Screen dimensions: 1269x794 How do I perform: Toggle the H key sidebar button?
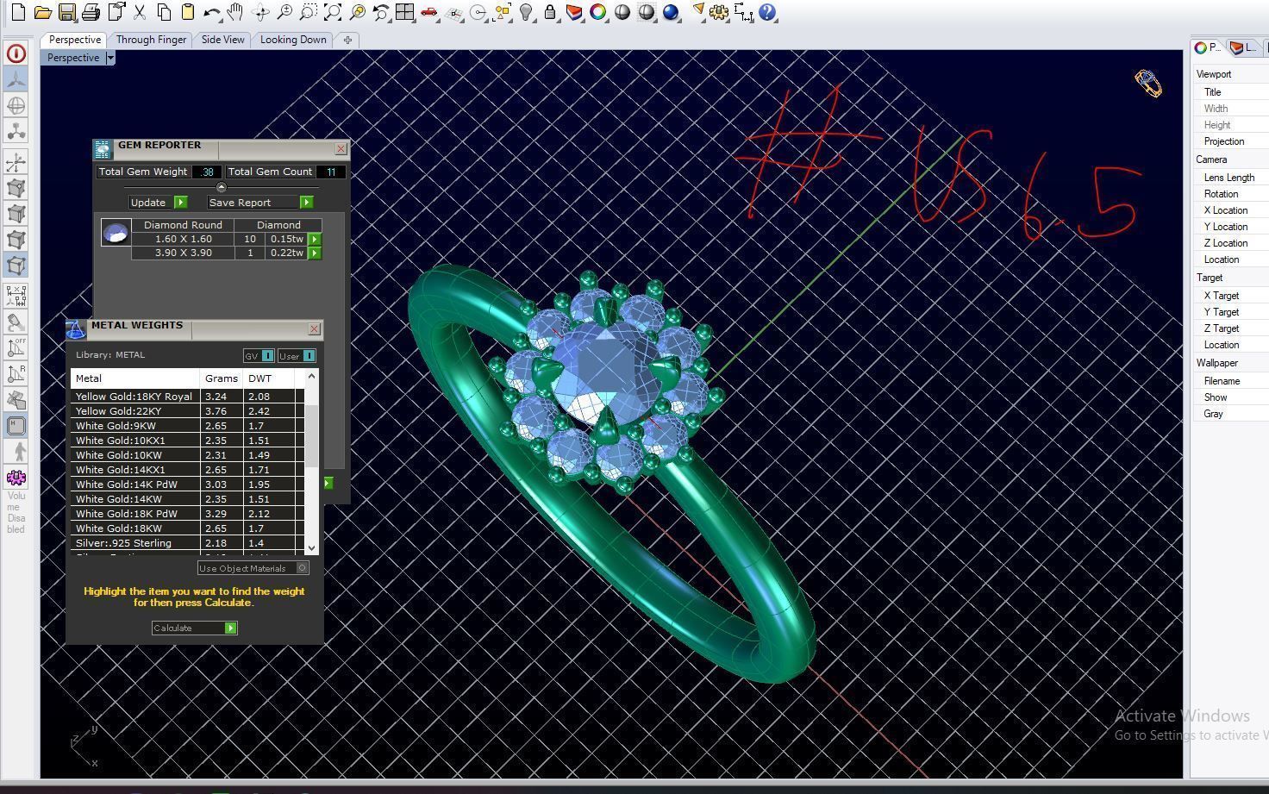(x=16, y=425)
